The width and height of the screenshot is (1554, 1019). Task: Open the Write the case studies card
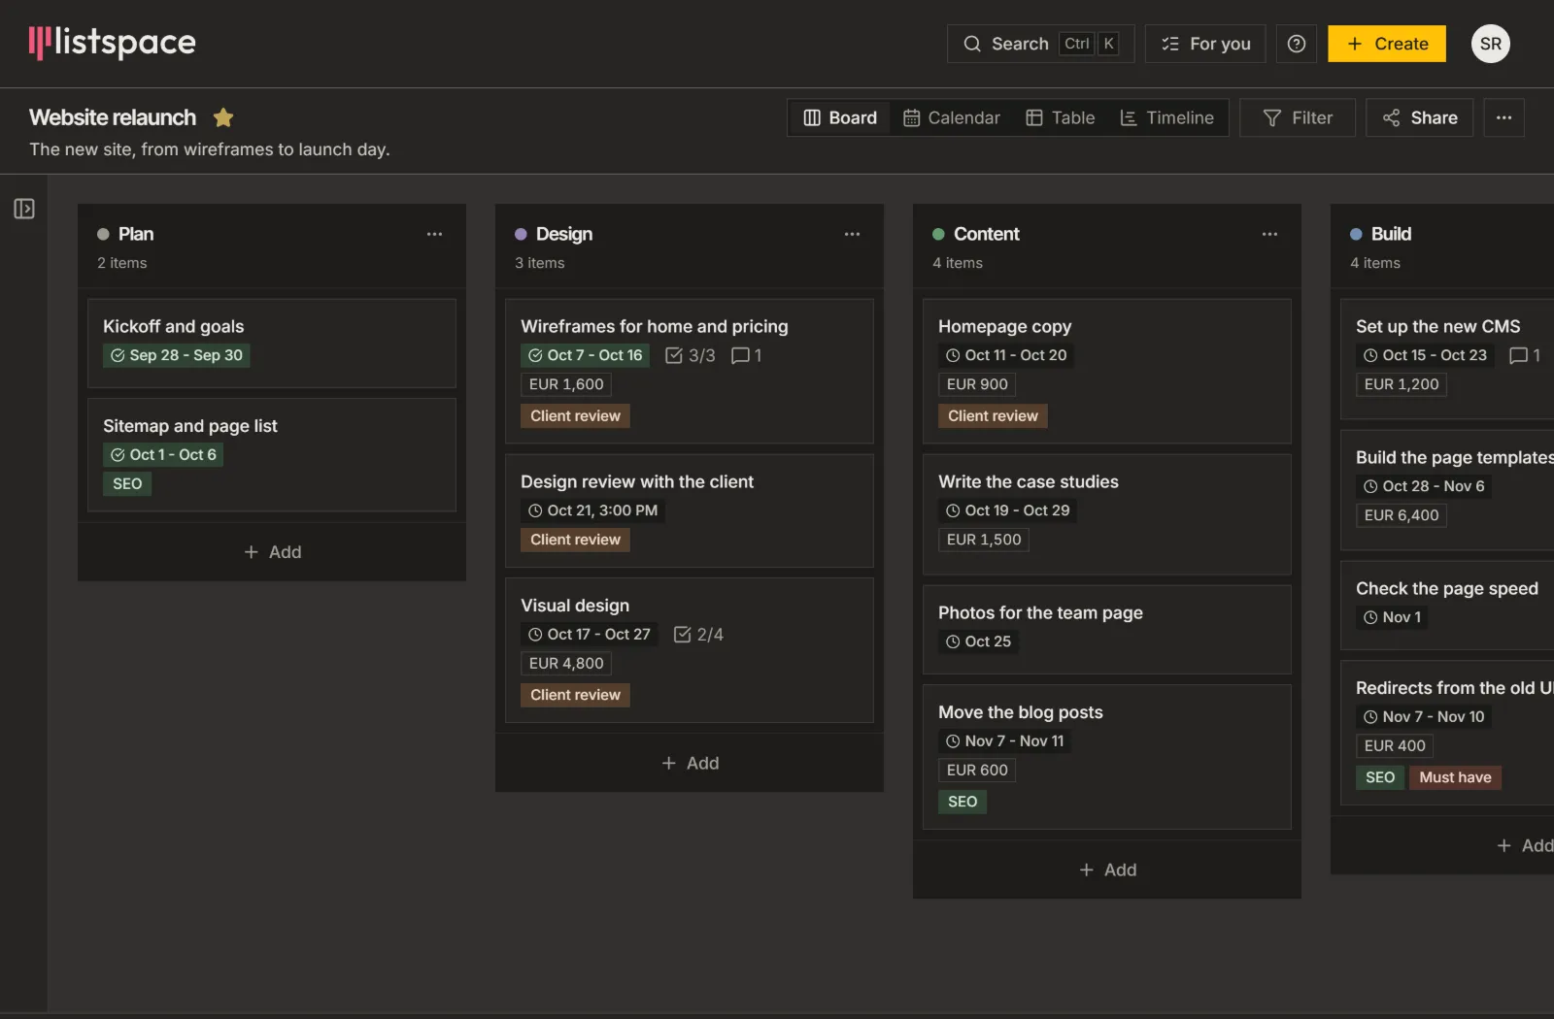coord(1107,515)
